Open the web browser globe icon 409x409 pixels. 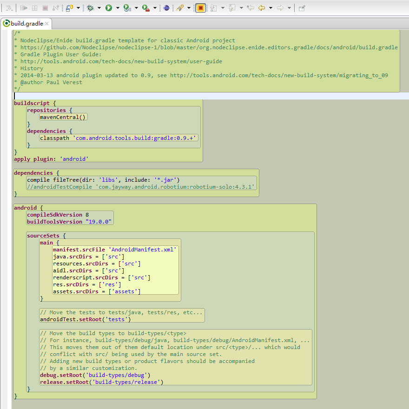[166, 8]
